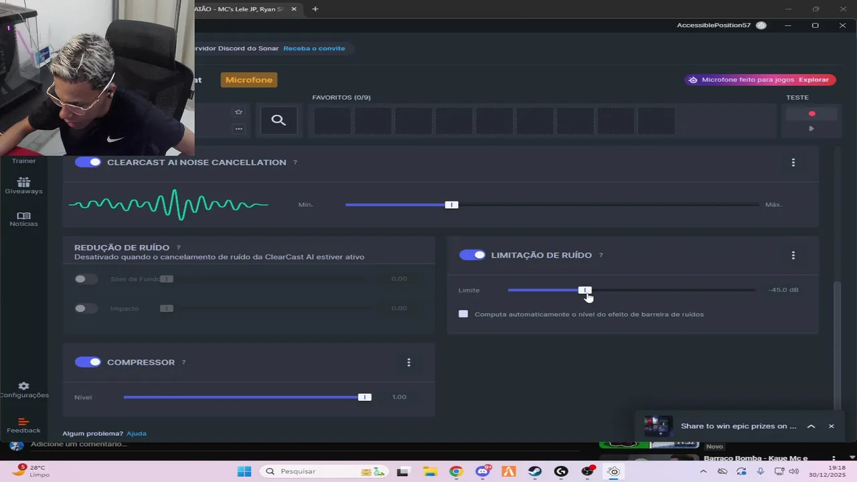Click Receba o convite Discord link
The height and width of the screenshot is (482, 857).
(x=314, y=48)
